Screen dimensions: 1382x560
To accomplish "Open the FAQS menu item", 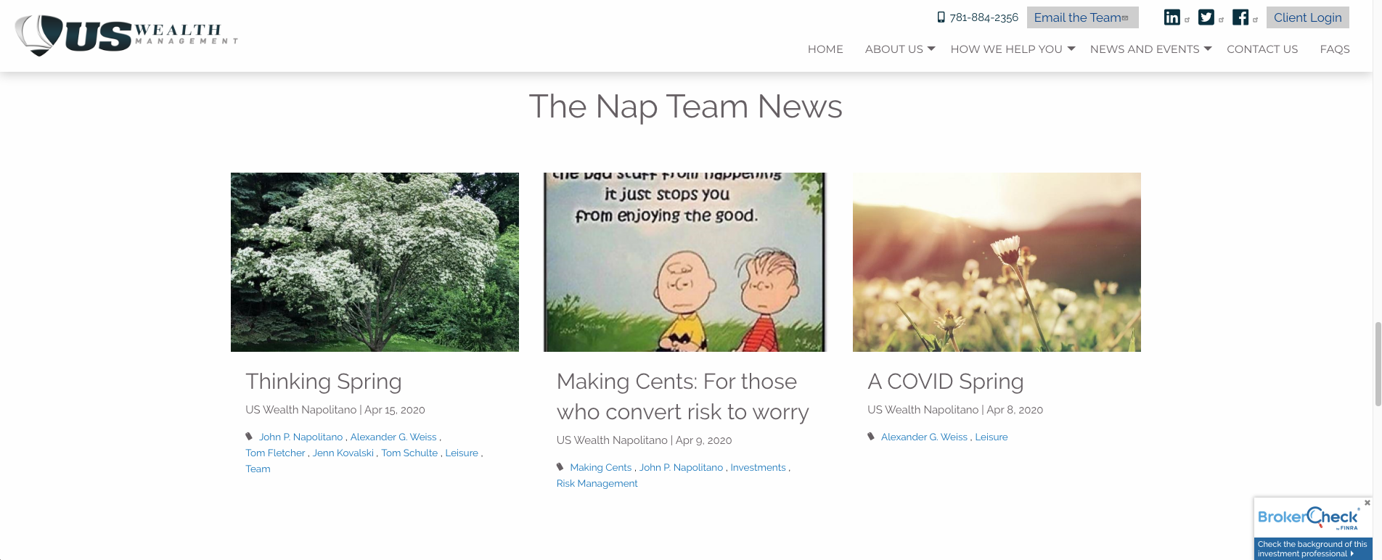I will point(1335,49).
